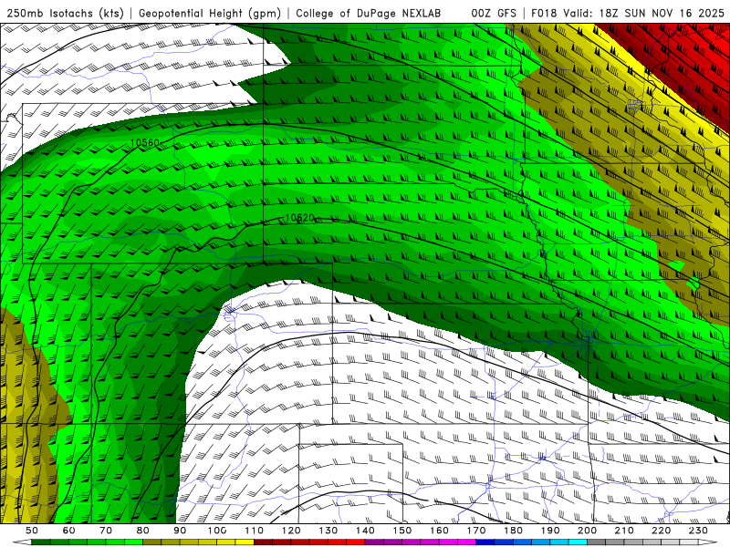Select the 60 label on the color scale
The image size is (730, 547).
(x=69, y=531)
